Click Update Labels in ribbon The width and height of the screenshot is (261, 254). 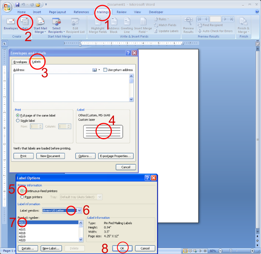166,31
